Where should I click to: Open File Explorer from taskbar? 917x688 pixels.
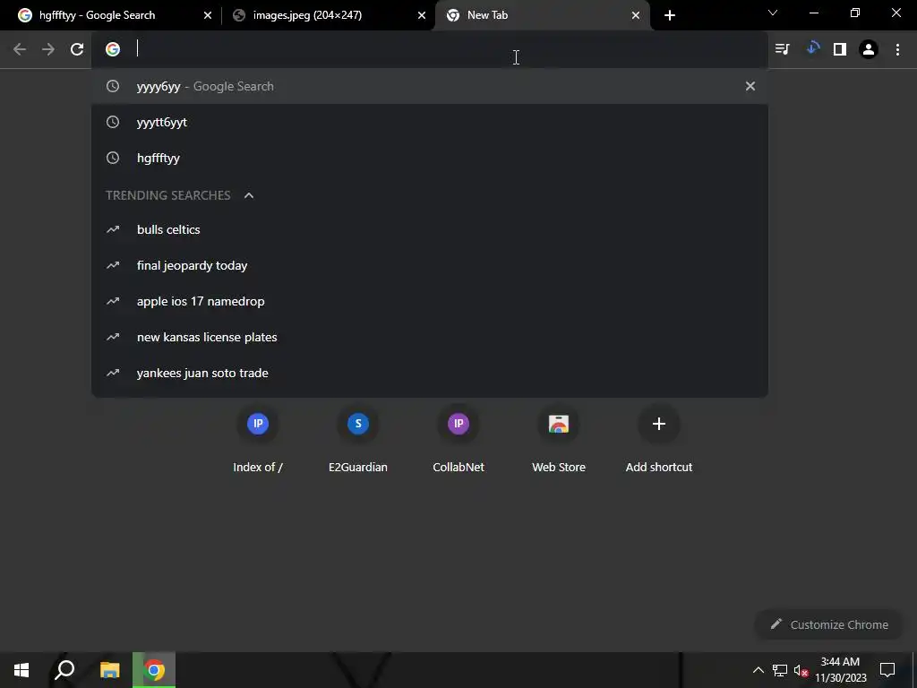pos(109,670)
